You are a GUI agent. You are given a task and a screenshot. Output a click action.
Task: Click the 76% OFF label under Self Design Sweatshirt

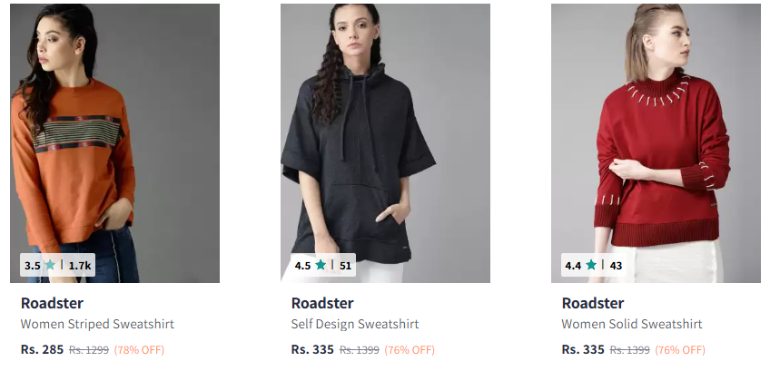pyautogui.click(x=410, y=350)
